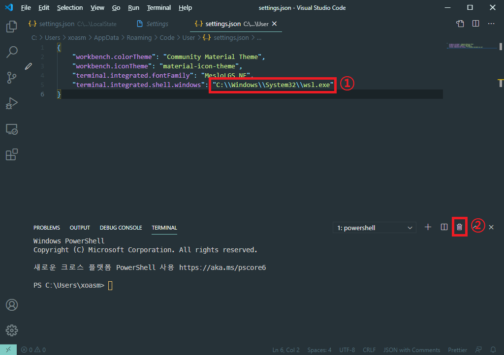Open the Help menu

point(185,8)
